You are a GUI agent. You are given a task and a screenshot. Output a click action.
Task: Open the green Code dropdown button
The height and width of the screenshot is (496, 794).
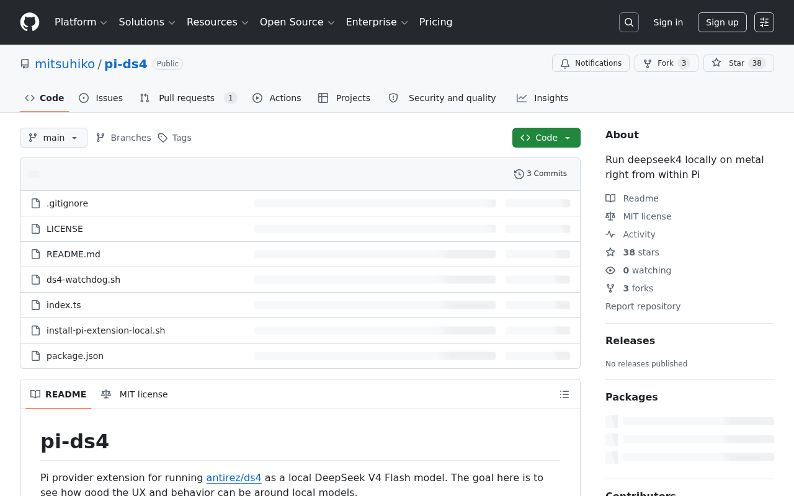pyautogui.click(x=546, y=138)
